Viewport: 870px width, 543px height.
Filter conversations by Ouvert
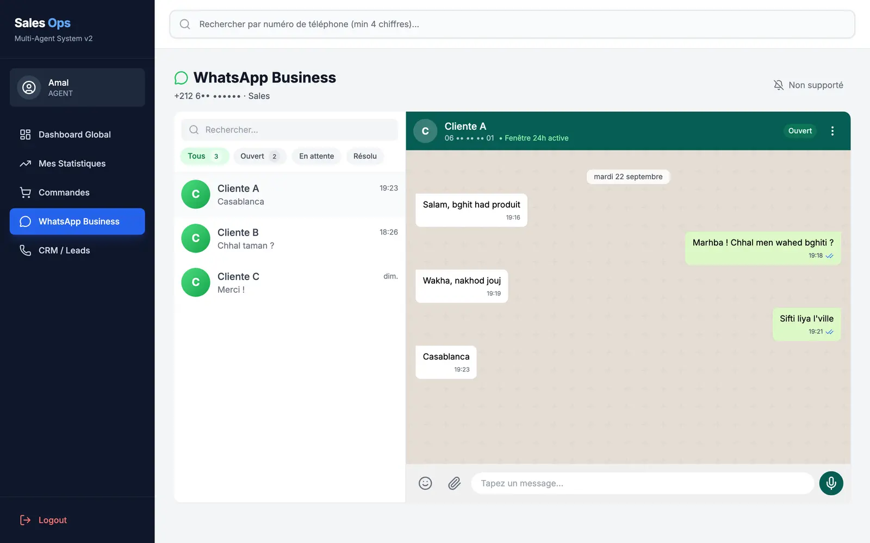coord(259,156)
